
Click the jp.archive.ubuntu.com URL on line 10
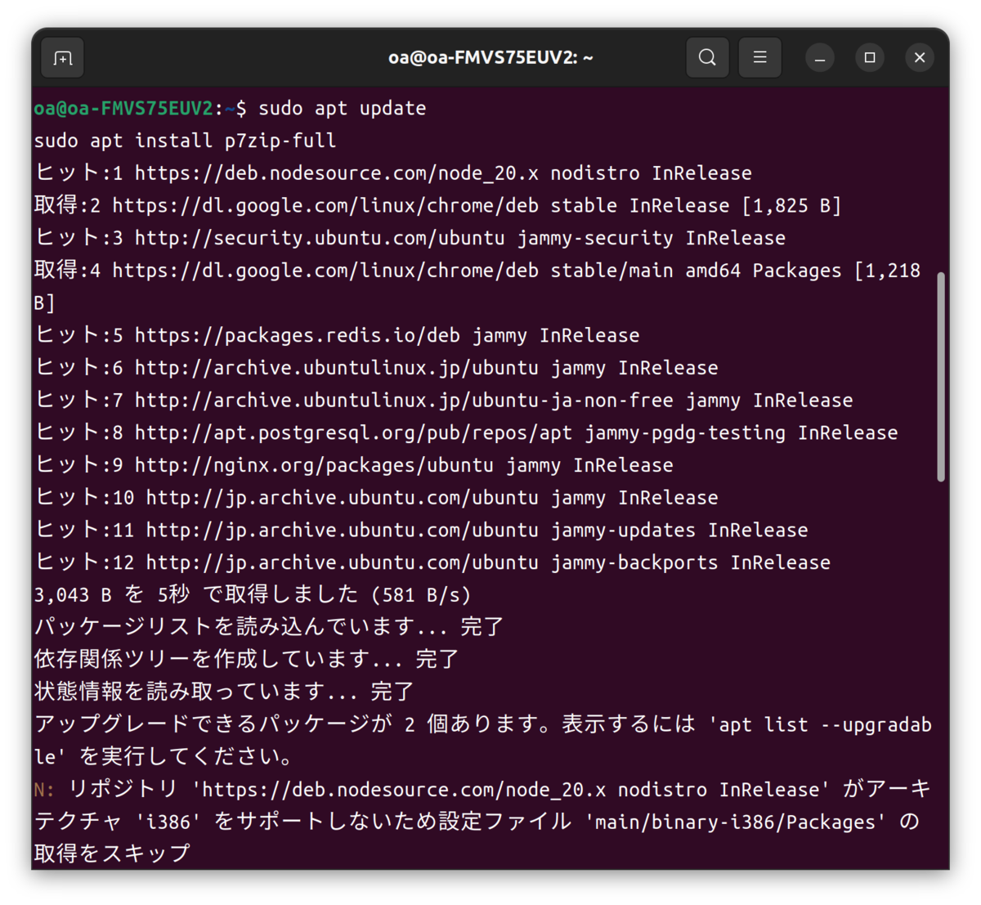point(343,498)
